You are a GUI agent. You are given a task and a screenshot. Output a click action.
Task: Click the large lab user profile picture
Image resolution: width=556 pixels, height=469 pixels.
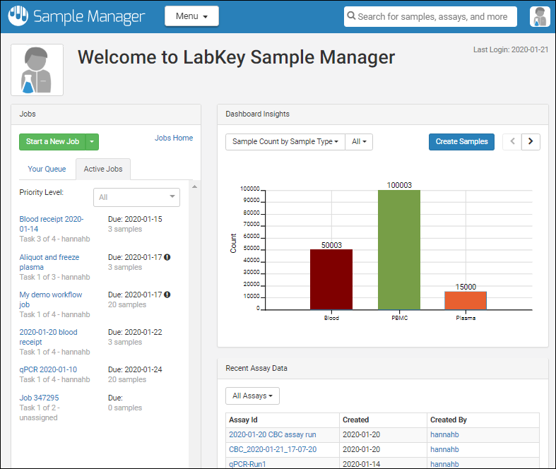tap(37, 70)
